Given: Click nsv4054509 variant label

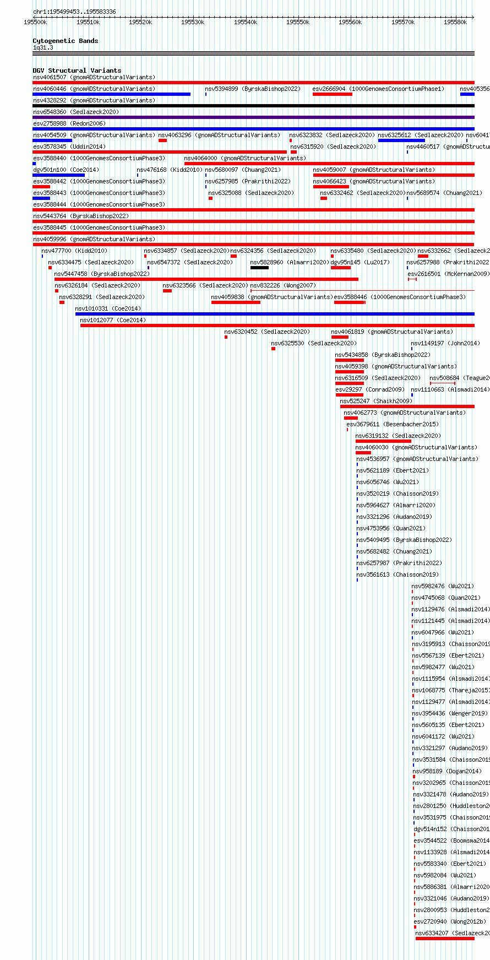Looking at the screenshot, I should click(x=94, y=135).
